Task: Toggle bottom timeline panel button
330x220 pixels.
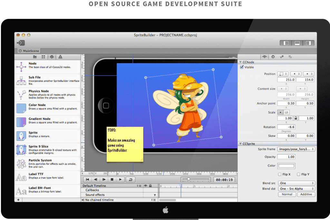Action: 297,43
